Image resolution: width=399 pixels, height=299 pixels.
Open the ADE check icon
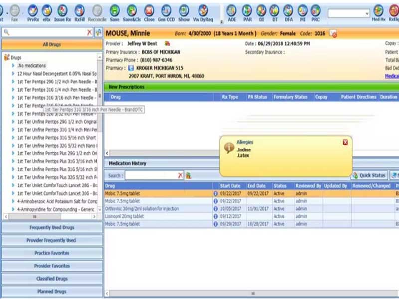click(232, 13)
